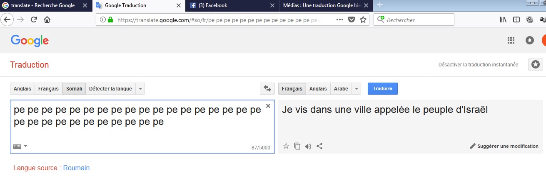Select Arabe as target language

point(341,88)
